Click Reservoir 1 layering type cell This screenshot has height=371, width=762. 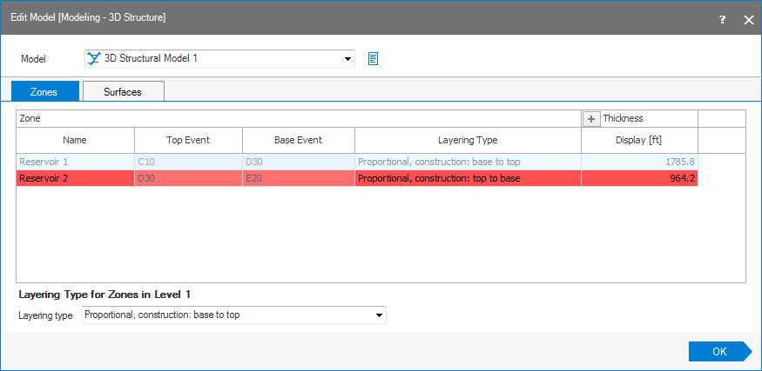468,162
